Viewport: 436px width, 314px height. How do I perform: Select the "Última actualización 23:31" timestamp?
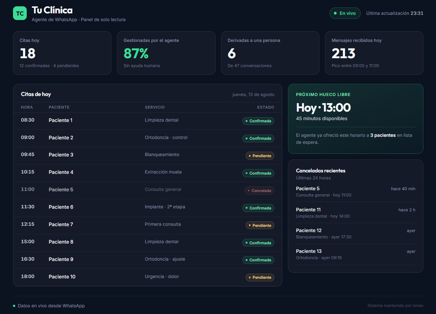pyautogui.click(x=394, y=13)
